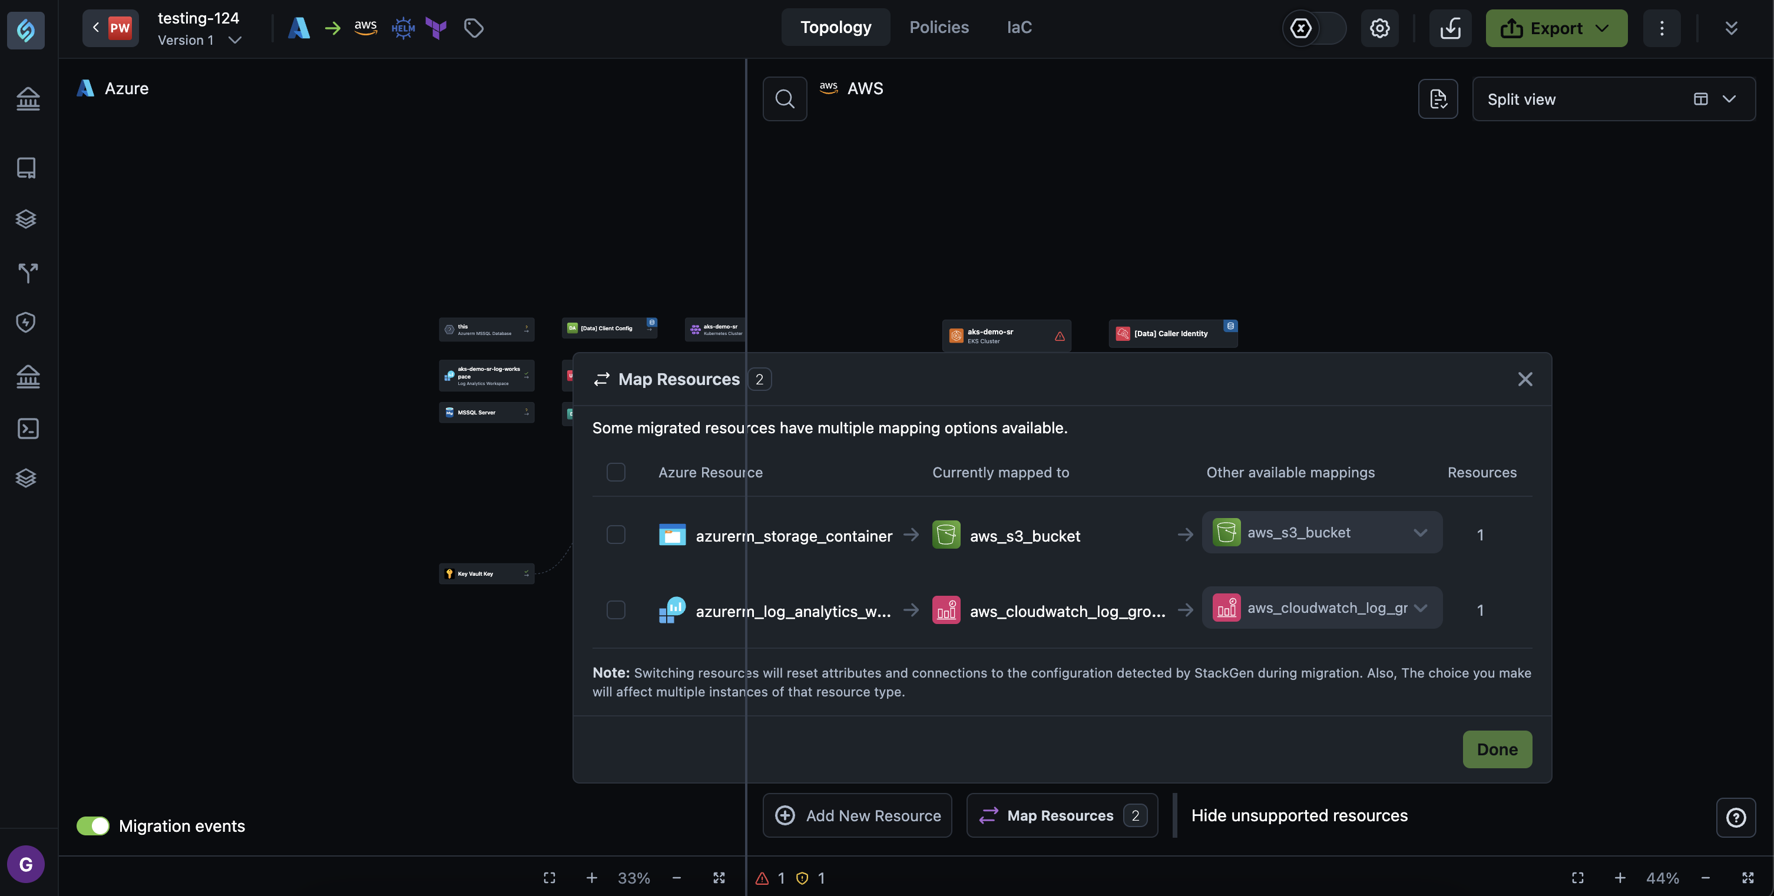This screenshot has height=896, width=1774.
Task: Select the [Data] Client Config node
Action: click(x=610, y=328)
